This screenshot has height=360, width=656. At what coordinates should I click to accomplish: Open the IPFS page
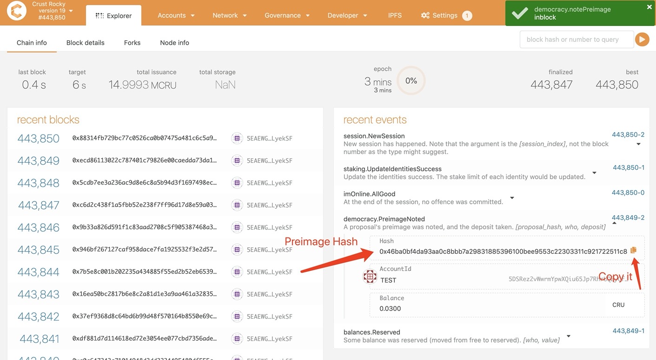[x=395, y=15]
